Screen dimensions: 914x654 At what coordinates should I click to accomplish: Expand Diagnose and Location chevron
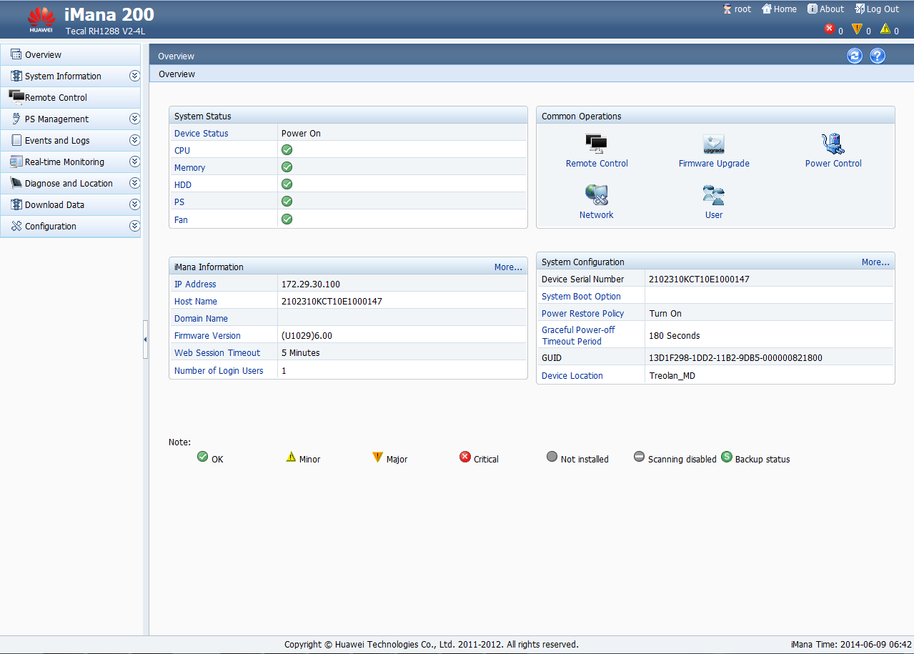(x=134, y=183)
